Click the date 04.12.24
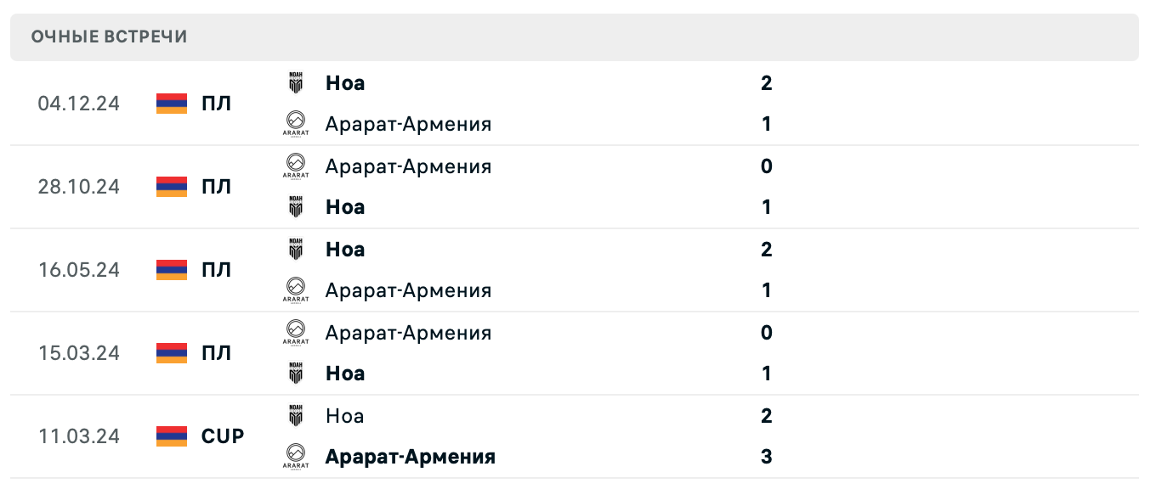This screenshot has width=1151, height=489. click(80, 104)
